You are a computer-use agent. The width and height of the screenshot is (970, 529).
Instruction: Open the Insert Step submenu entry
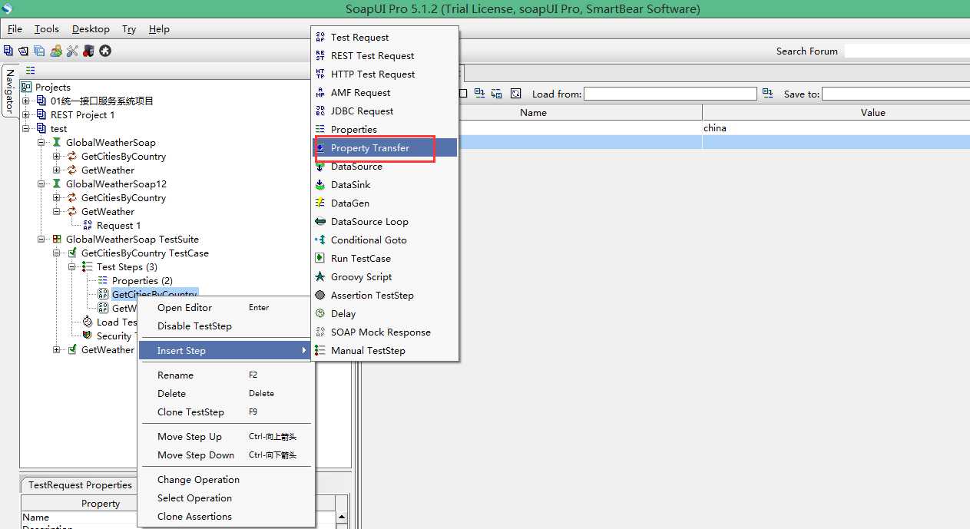(x=226, y=350)
